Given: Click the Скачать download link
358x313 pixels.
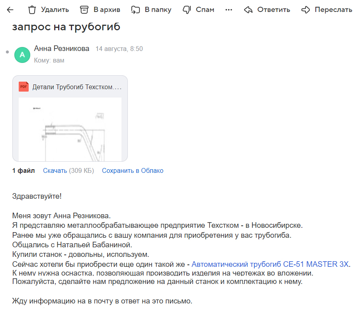Looking at the screenshot, I should tap(55, 170).
